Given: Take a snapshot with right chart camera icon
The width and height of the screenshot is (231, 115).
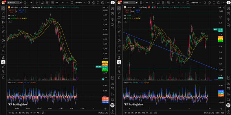Looking at the screenshot, I should click(x=219, y=3).
